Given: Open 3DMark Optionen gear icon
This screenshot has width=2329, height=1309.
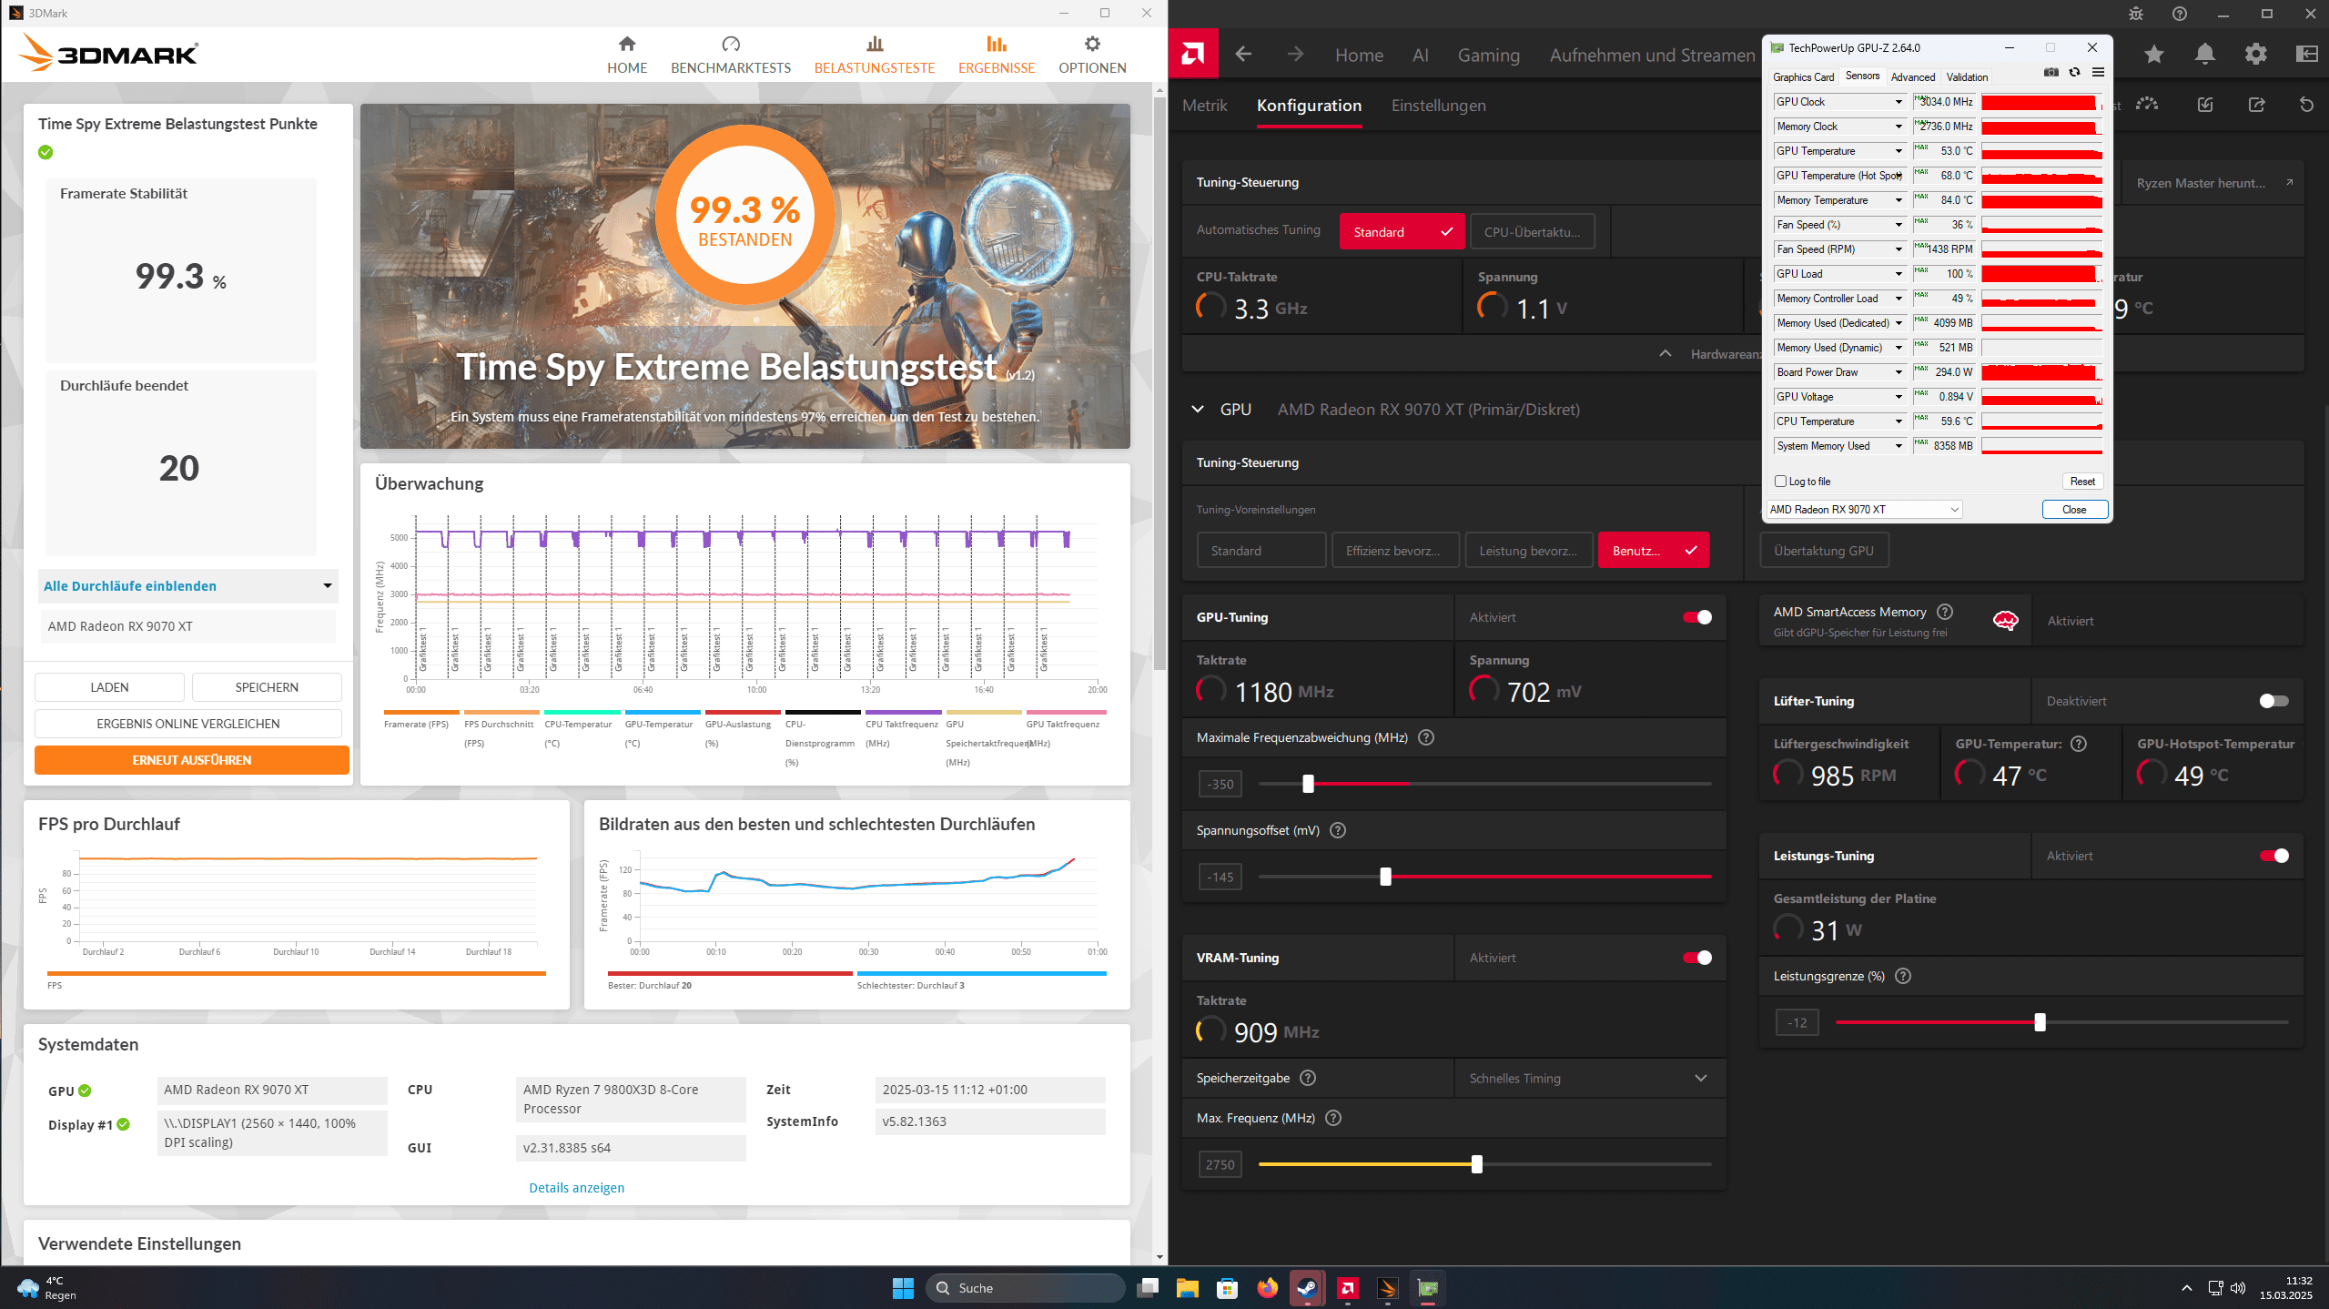Looking at the screenshot, I should click(x=1091, y=45).
